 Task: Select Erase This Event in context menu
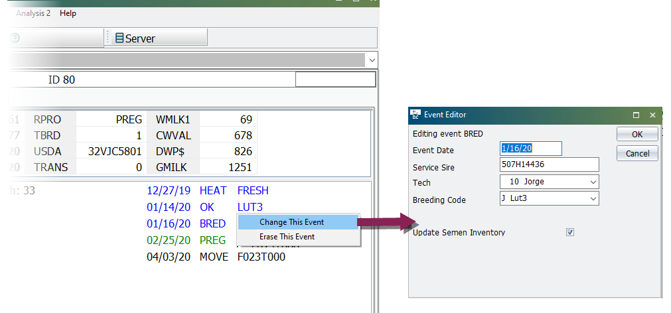(298, 237)
